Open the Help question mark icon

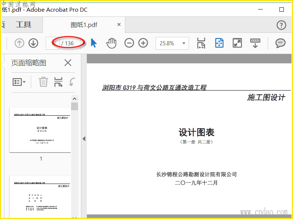pyautogui.click(x=281, y=25)
